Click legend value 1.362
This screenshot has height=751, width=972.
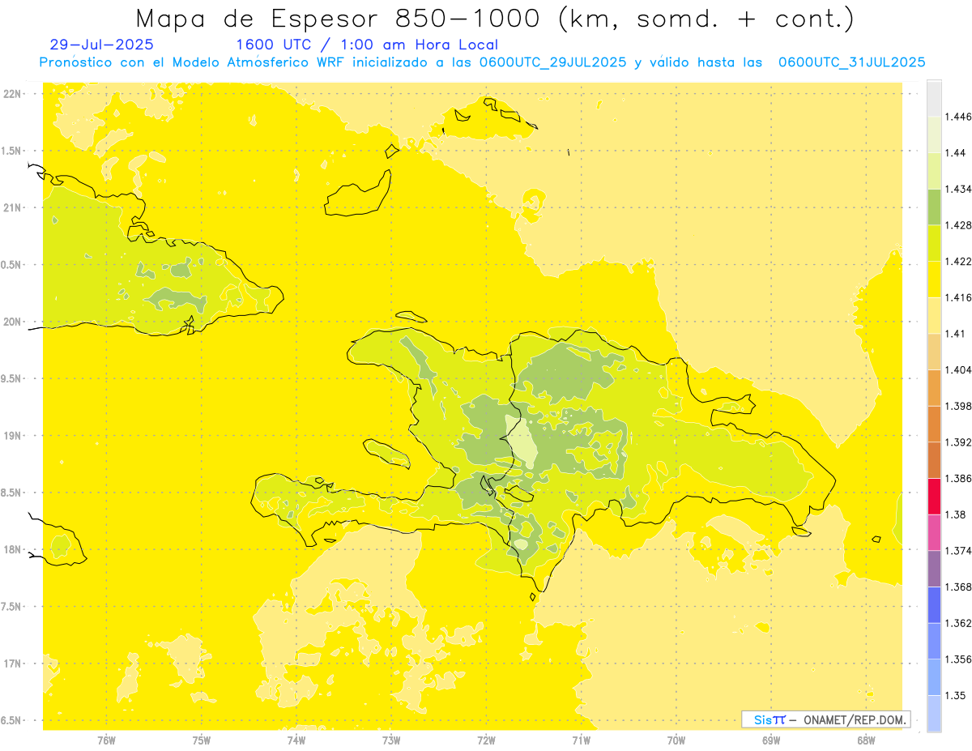coord(958,623)
